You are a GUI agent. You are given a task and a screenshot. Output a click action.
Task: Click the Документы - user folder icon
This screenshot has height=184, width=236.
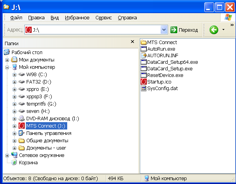click(x=22, y=148)
